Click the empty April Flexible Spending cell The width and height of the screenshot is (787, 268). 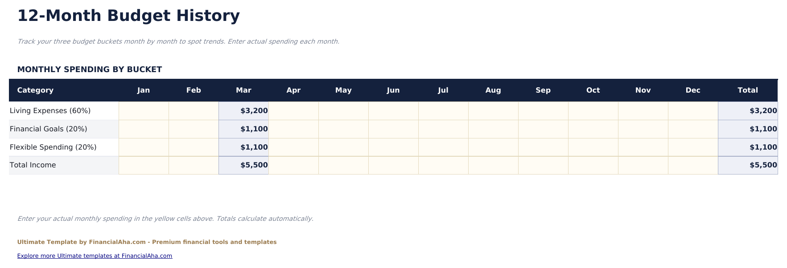point(293,147)
